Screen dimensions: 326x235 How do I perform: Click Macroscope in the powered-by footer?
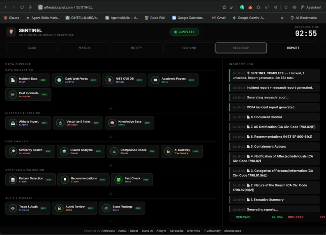point(233,231)
